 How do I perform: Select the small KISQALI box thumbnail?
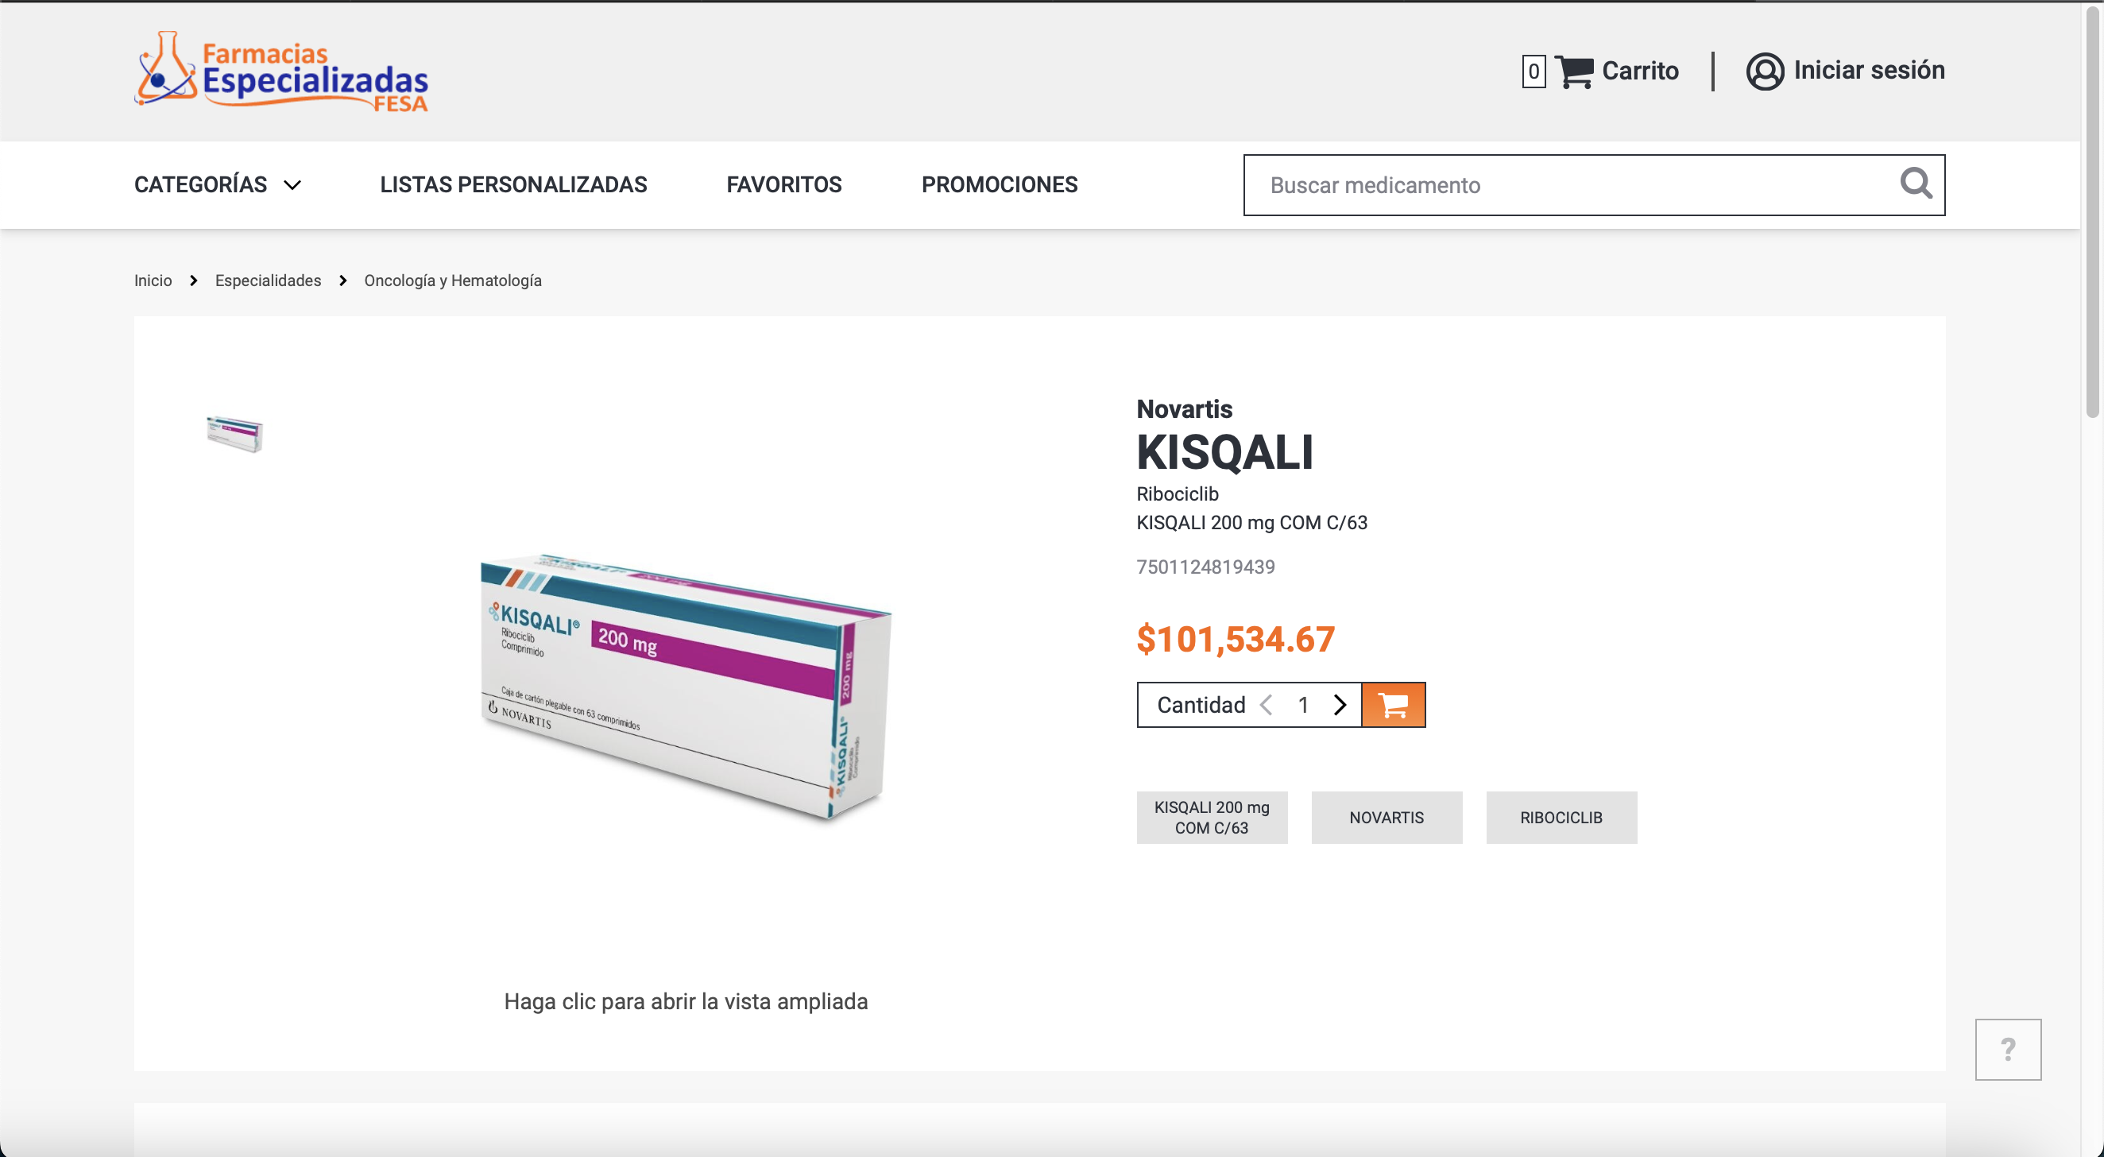click(234, 433)
